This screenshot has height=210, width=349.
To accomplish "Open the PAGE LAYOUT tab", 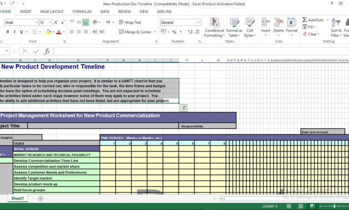I will [52, 12].
